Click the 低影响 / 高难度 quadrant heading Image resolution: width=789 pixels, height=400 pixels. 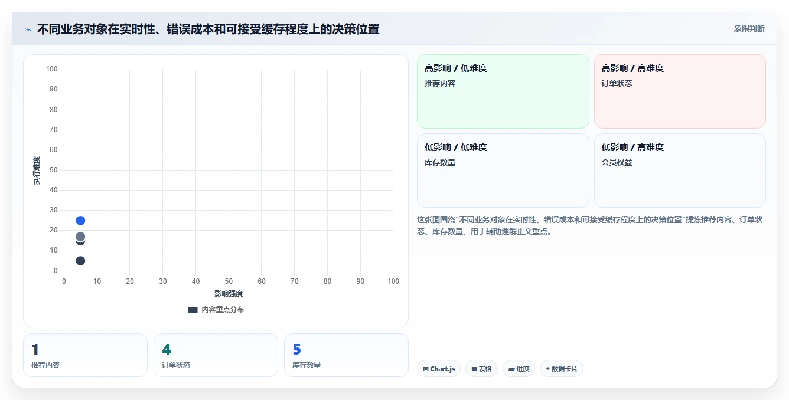(x=632, y=147)
